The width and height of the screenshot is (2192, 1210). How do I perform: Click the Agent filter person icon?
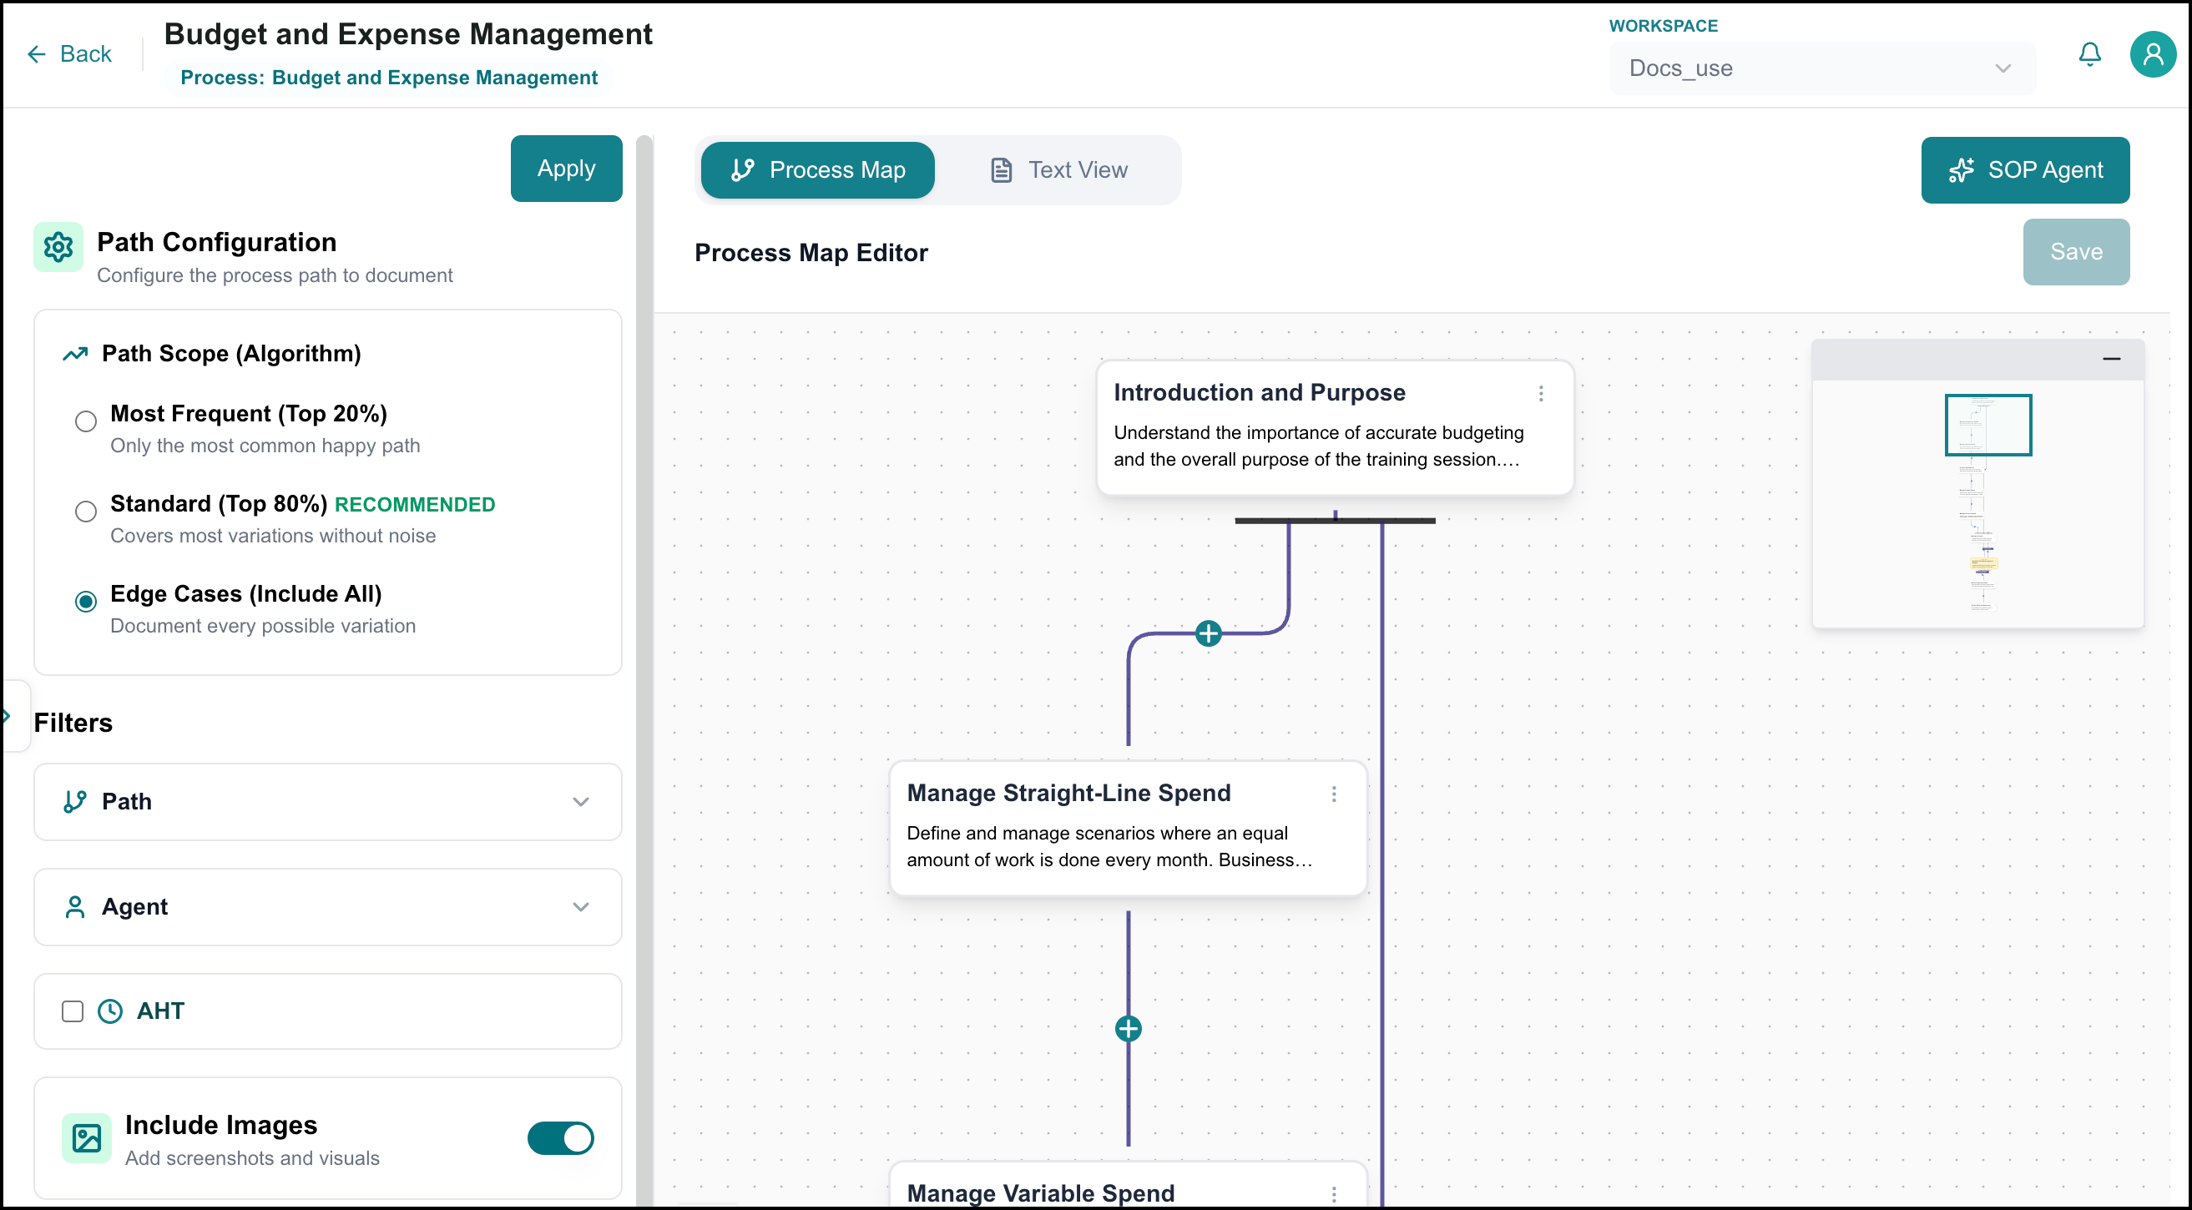click(x=75, y=907)
